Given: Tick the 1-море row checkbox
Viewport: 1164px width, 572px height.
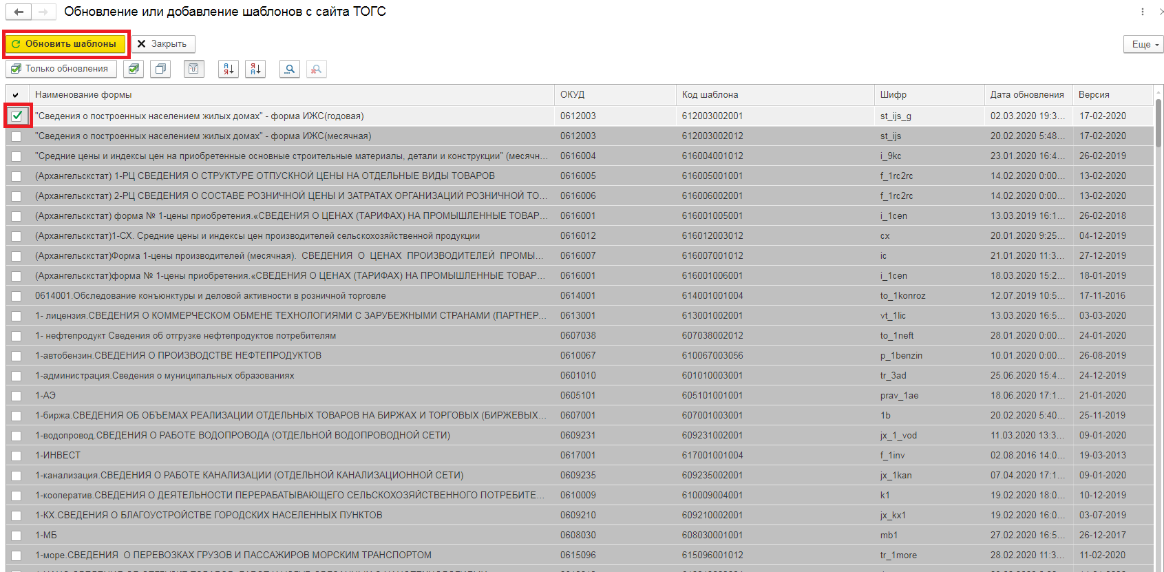Looking at the screenshot, I should click(17, 555).
